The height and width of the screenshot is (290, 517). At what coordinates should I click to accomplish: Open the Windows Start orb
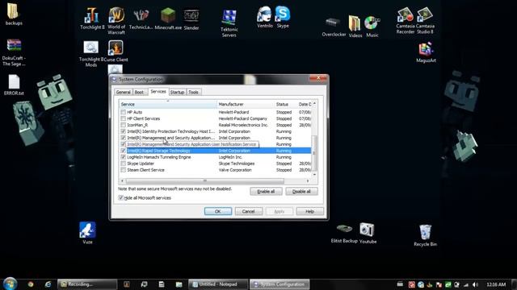[10, 284]
